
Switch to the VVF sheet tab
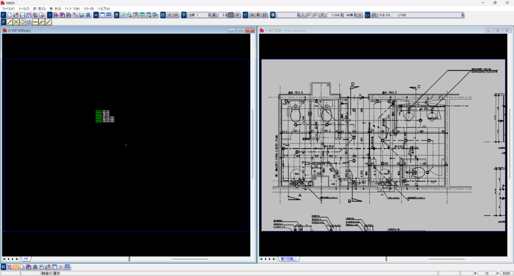pos(26,259)
